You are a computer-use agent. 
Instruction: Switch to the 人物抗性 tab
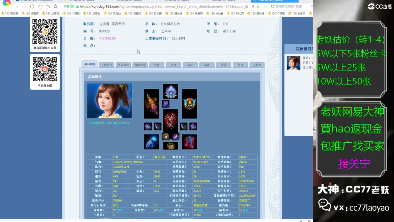tap(107, 65)
